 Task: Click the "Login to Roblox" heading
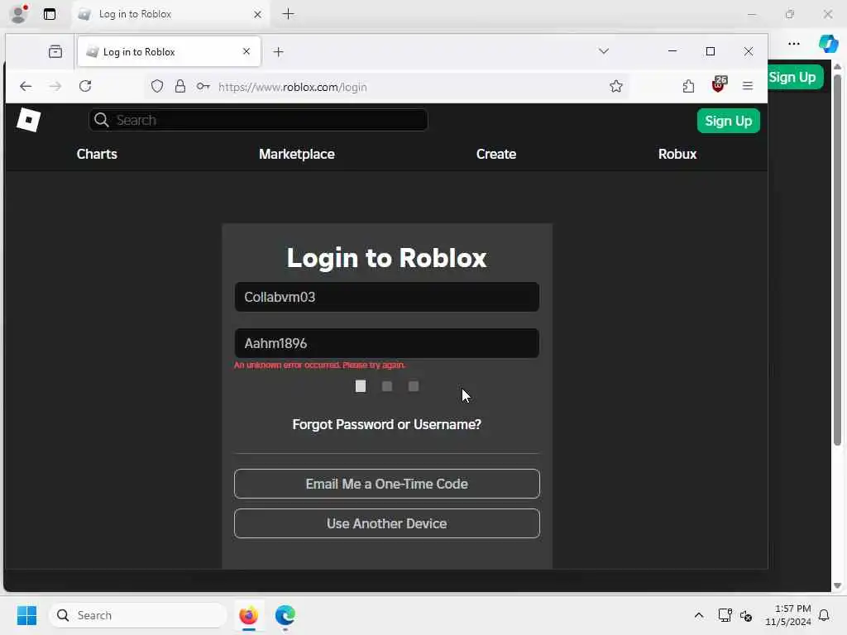pyautogui.click(x=387, y=258)
